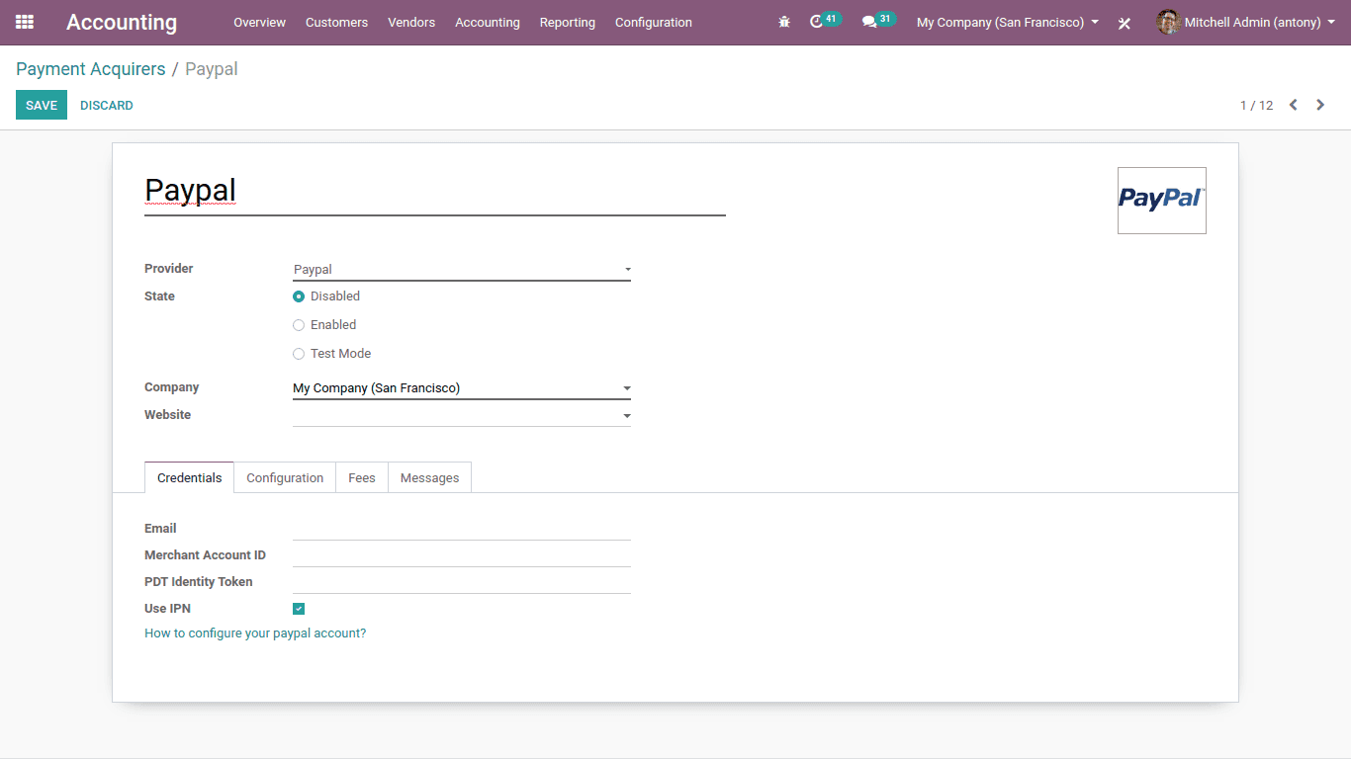
Task: Go back to Payment Acquirers breadcrumb
Action: pyautogui.click(x=91, y=69)
